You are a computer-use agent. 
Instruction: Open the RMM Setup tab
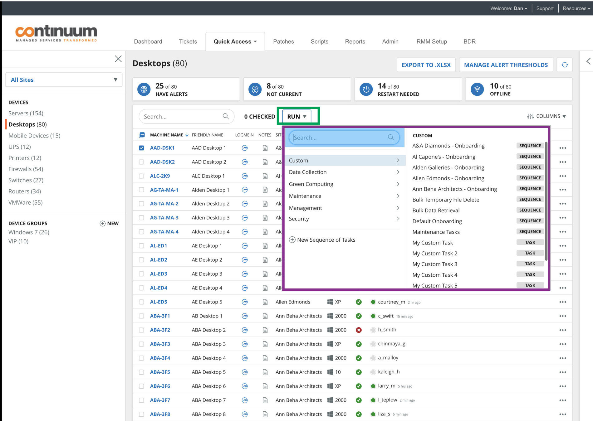coord(432,41)
